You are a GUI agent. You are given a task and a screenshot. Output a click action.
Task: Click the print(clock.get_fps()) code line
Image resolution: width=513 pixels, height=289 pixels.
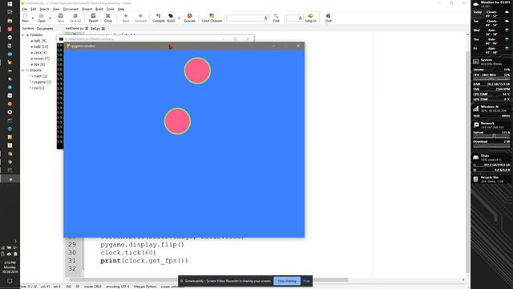pos(144,260)
